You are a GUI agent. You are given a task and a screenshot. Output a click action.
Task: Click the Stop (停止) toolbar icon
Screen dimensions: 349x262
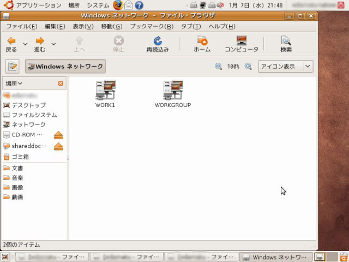tap(119, 41)
